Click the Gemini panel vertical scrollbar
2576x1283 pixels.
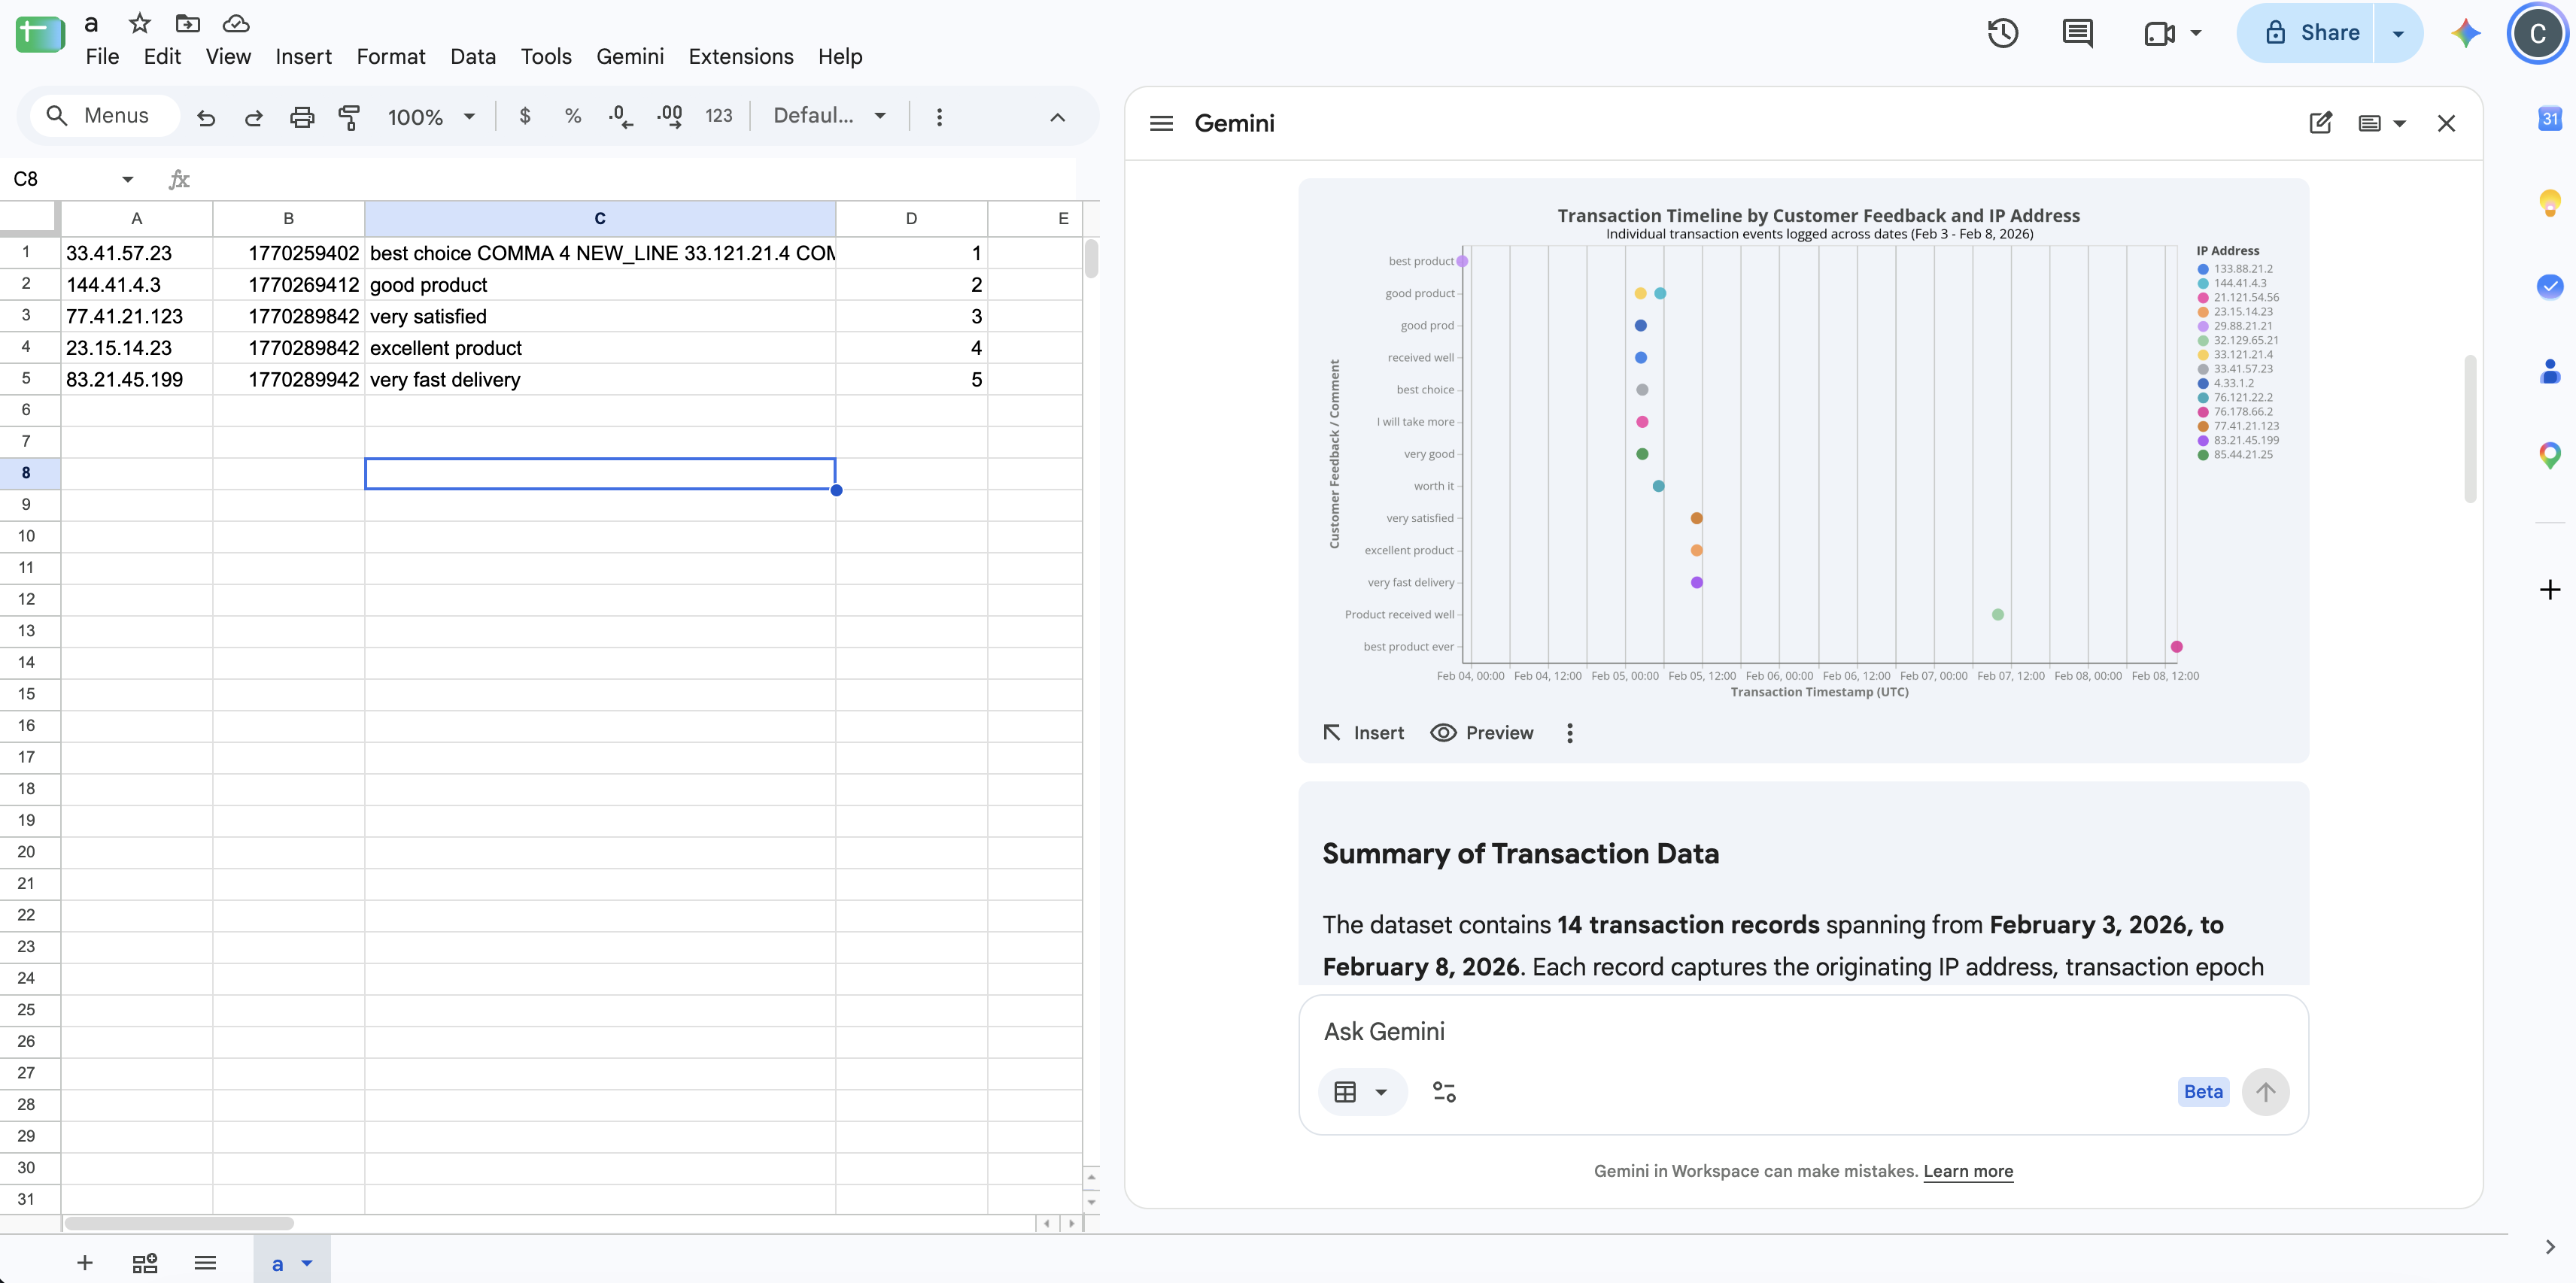coord(2469,428)
